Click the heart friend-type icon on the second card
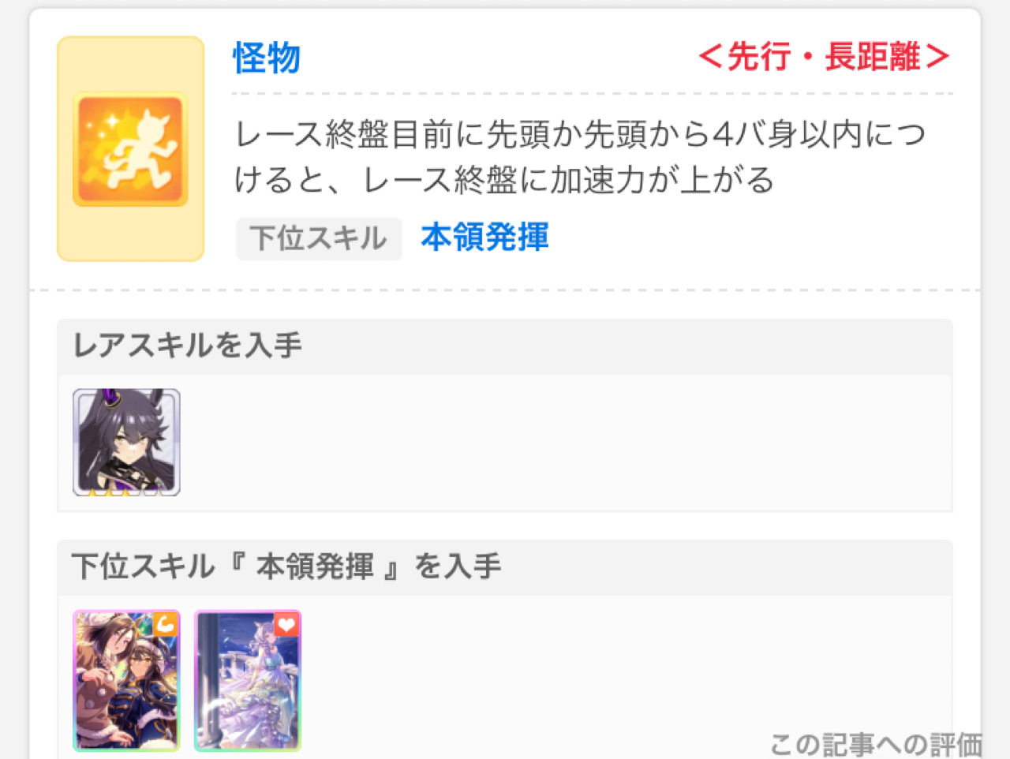Viewport: 1010px width, 759px height. pos(286,625)
